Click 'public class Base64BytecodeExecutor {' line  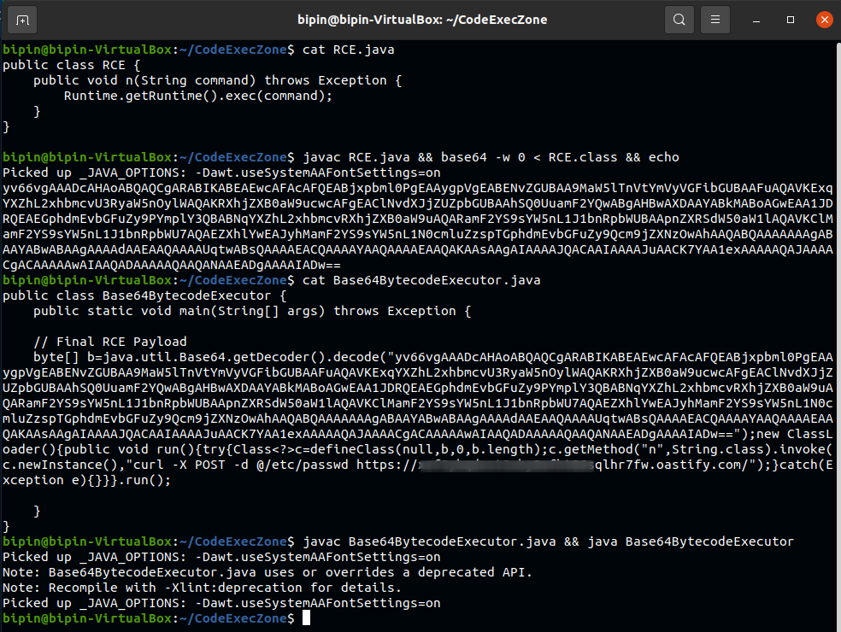[x=144, y=296]
